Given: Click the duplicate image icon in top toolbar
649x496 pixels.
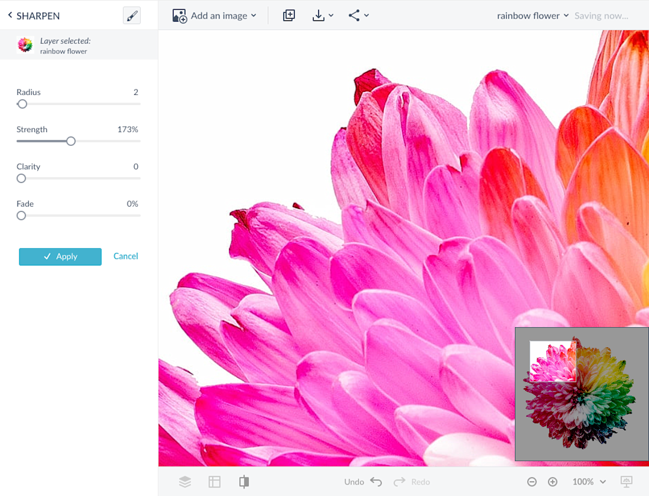Looking at the screenshot, I should 288,15.
